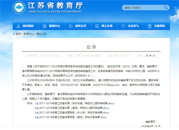
Task: Open the 政务公开 menu item
Action: (x=78, y=26)
